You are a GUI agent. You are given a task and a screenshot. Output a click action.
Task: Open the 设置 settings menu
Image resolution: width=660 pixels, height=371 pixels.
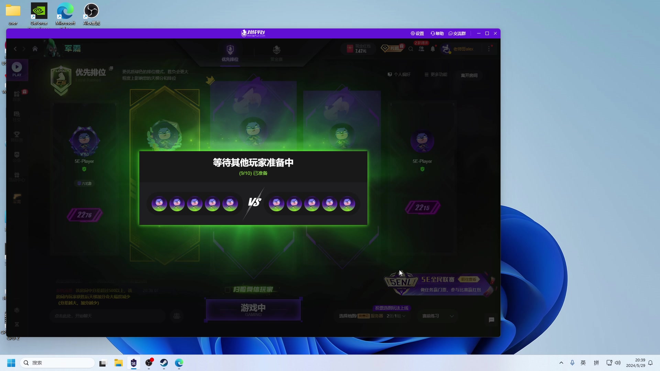417,33
